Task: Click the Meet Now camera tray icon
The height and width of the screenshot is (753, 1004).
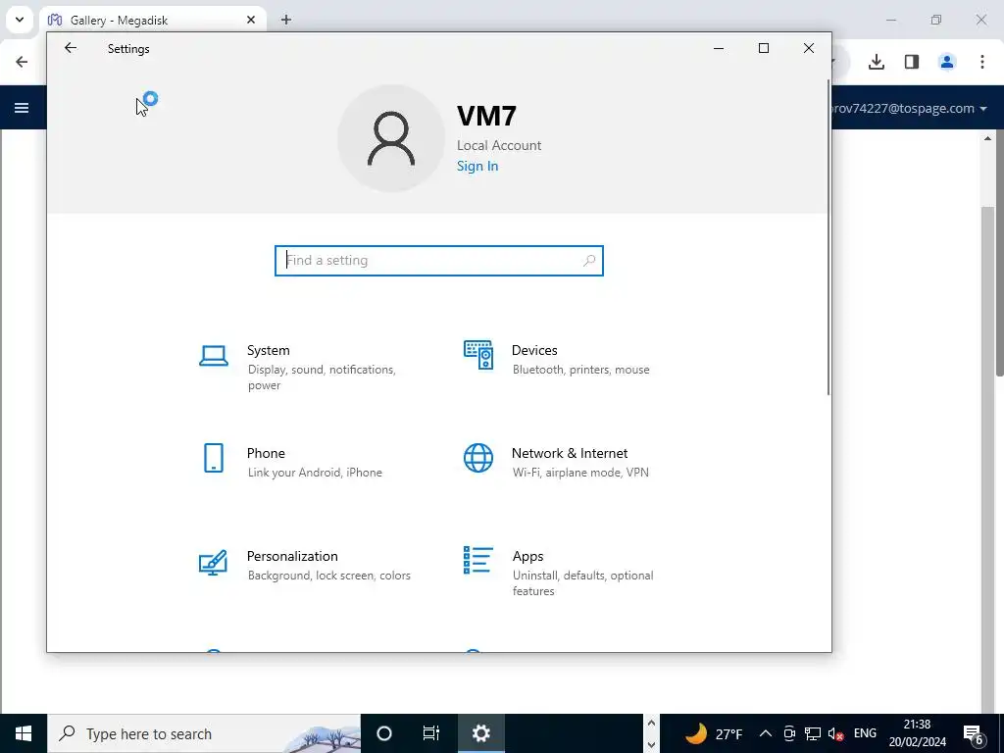Action: [x=789, y=733]
